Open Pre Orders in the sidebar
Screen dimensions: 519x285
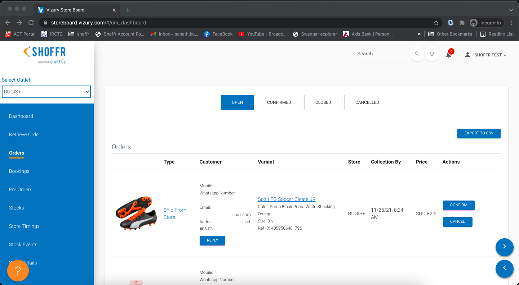[x=21, y=189]
